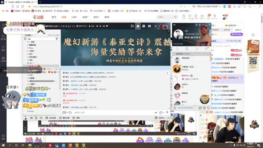Select the Feng channel in the tree
Viewport: 263px width, 148px height.
(x=31, y=48)
